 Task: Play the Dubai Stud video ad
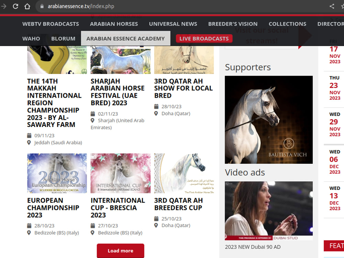269,211
